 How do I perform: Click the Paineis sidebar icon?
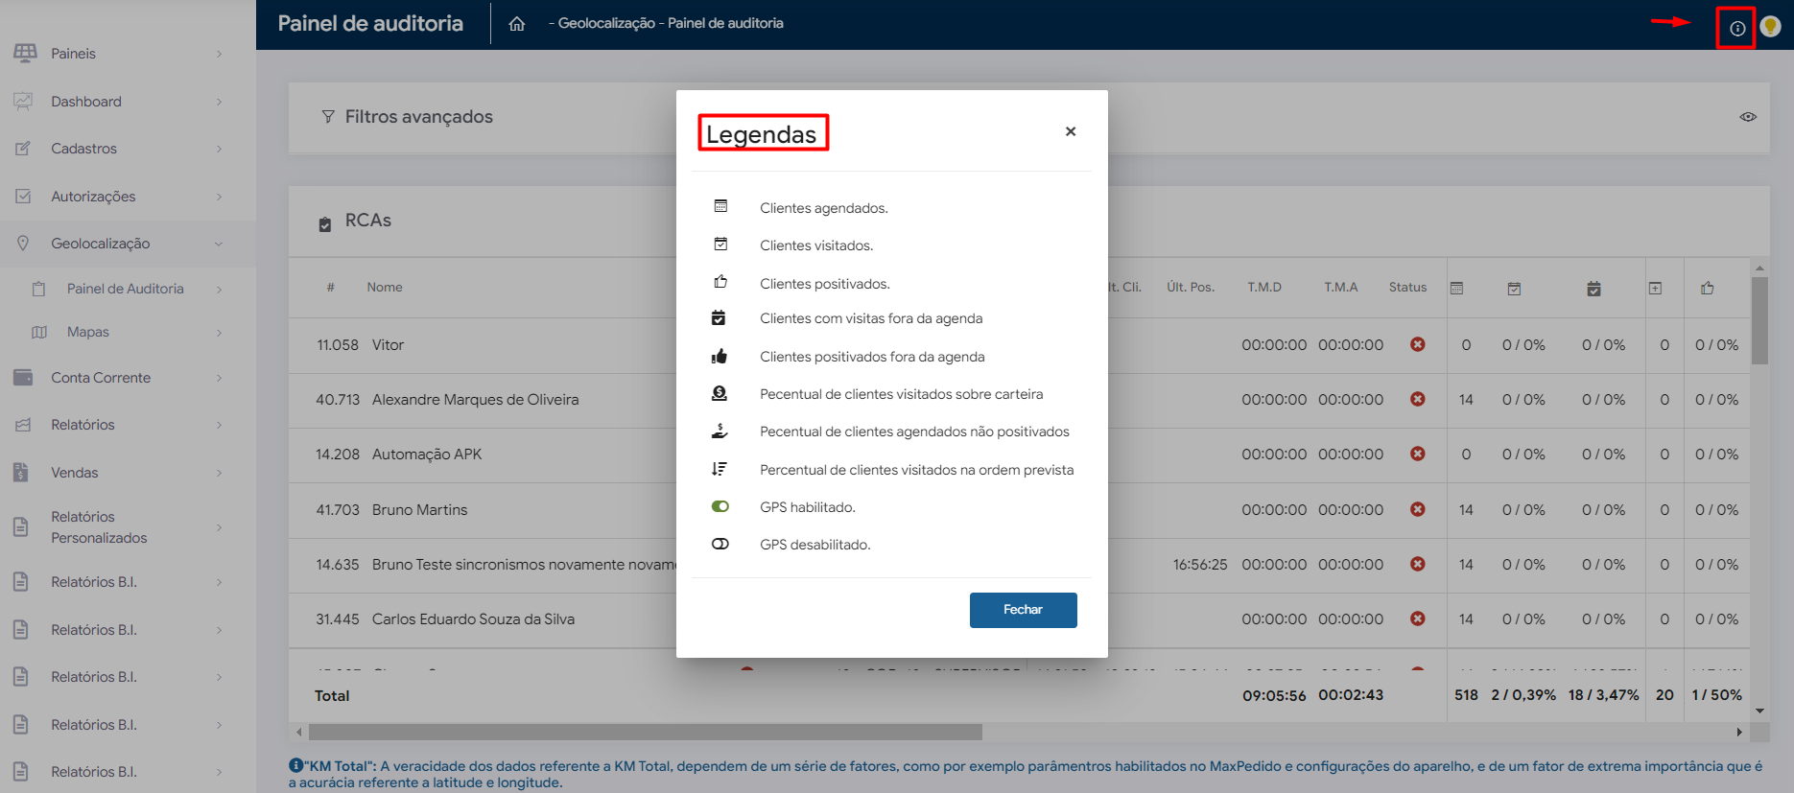coord(25,53)
